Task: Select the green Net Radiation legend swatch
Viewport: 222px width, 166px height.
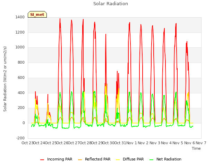Action: coord(151,159)
